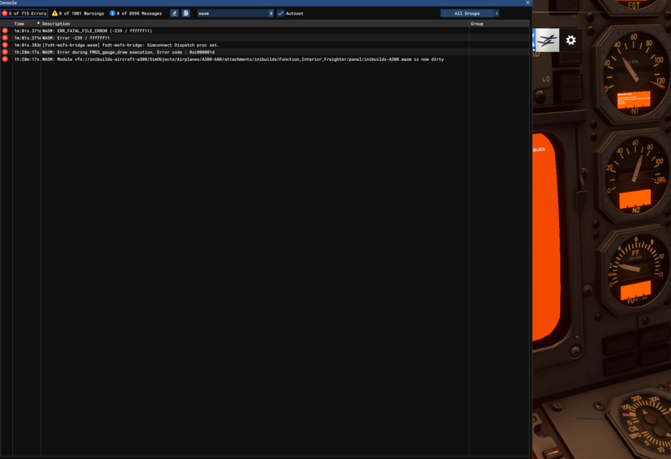671x459 pixels.
Task: Uncheck the Autoset checkbox
Action: (280, 13)
